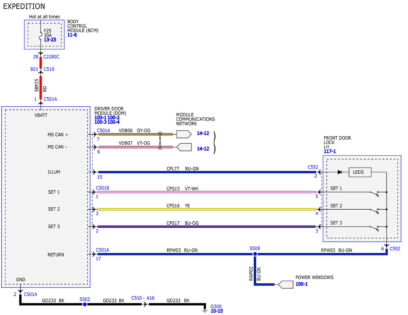Image resolution: width=408 pixels, height=315 pixels.
Task: Follow the 100-4 Driver Door Module reference
Action: pyautogui.click(x=113, y=122)
